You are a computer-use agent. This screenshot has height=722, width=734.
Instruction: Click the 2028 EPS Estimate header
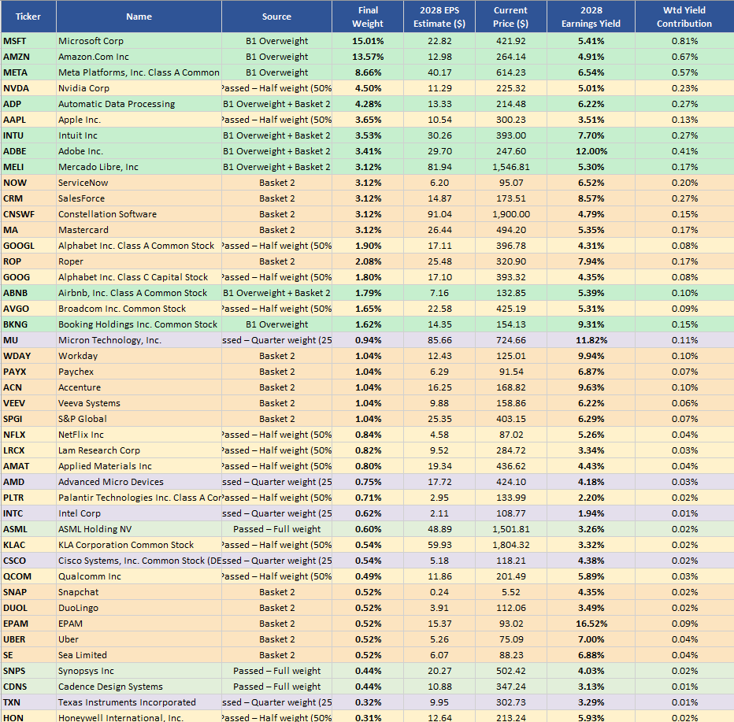[x=439, y=17]
